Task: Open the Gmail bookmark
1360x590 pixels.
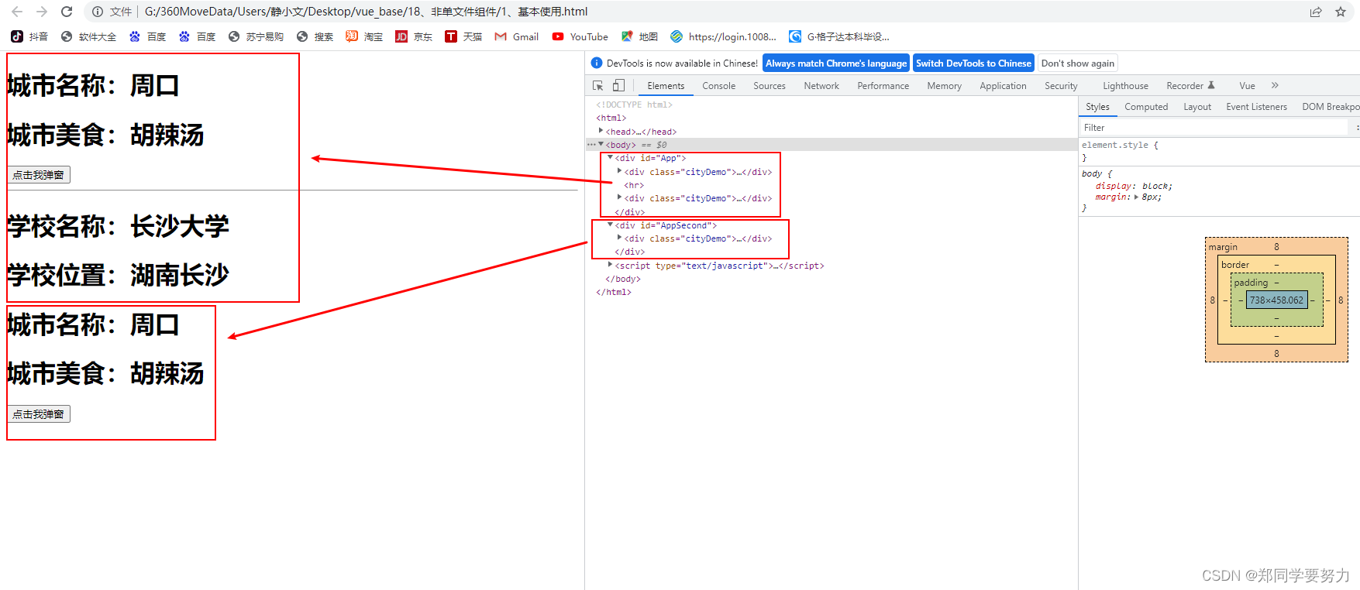Action: point(516,36)
